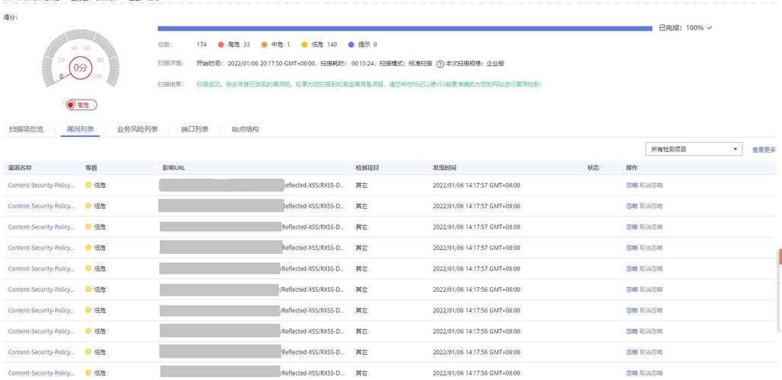782x380 pixels.
Task: Click the 影响URL column header
Action: coord(174,168)
